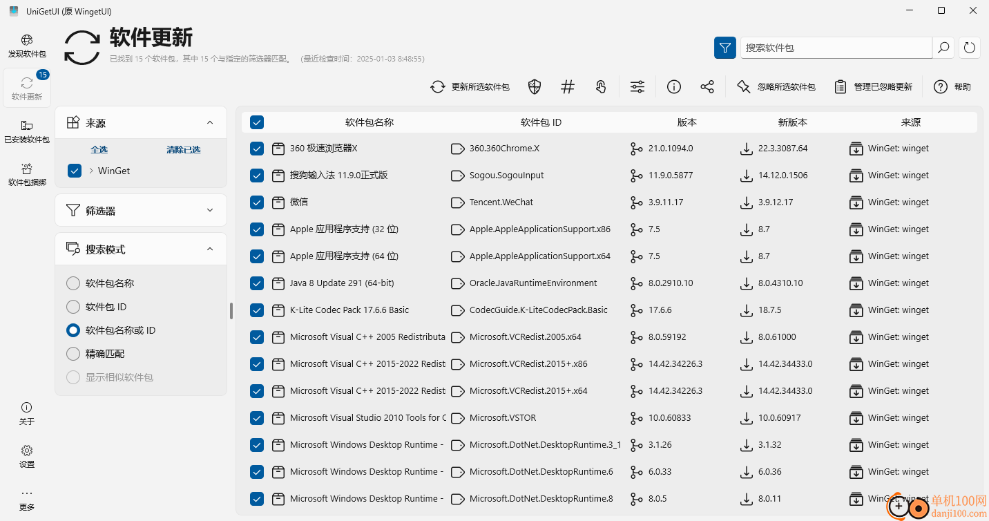Switch to 软件更新 sidebar tab
Viewport: 989px width, 521px height.
27,88
